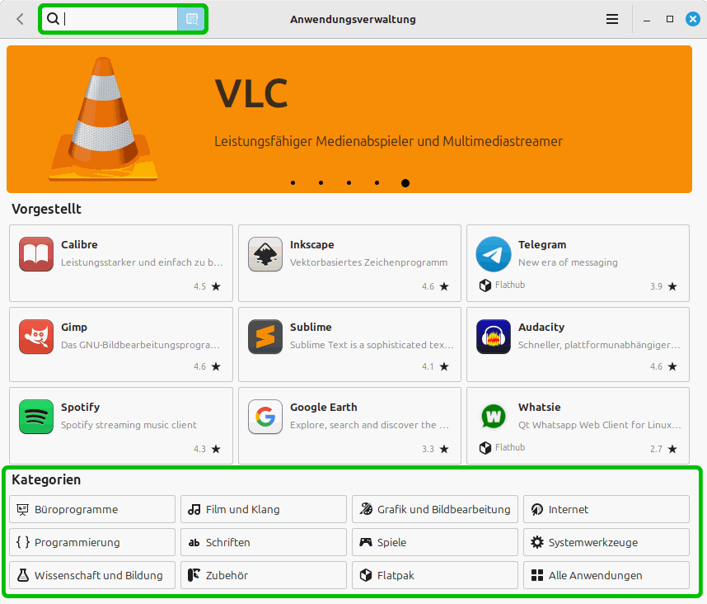Open the Gimp app icon
The image size is (707, 604).
(x=36, y=337)
